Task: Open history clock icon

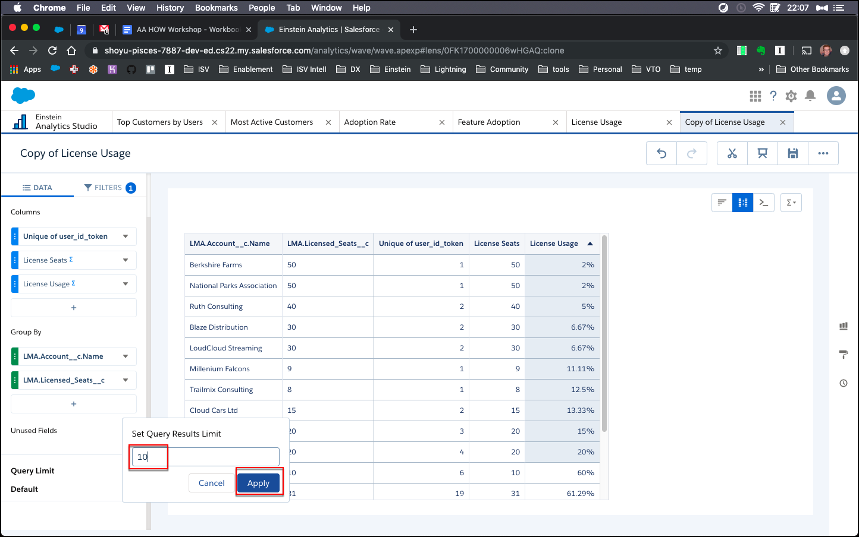Action: click(x=844, y=383)
